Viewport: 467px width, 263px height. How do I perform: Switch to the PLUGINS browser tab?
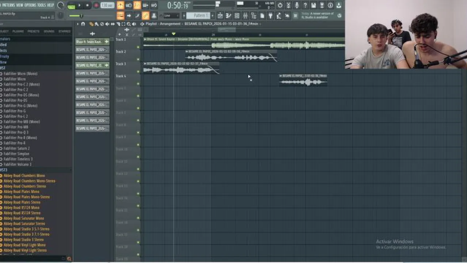(18, 31)
